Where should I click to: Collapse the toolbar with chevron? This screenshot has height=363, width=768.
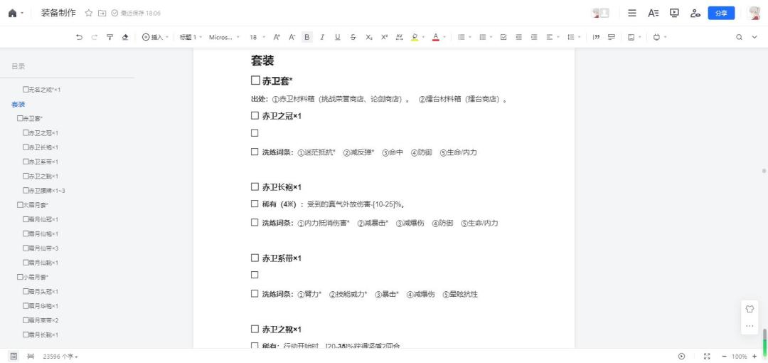click(754, 37)
